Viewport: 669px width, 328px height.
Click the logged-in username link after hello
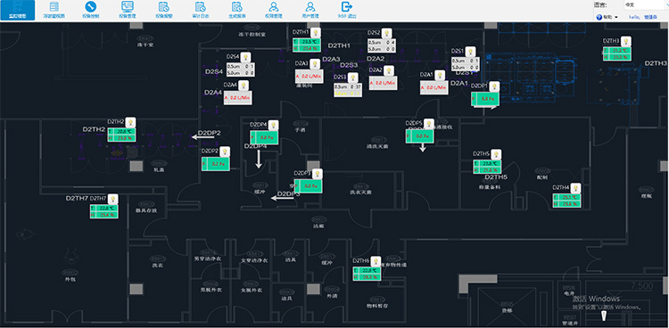point(650,17)
